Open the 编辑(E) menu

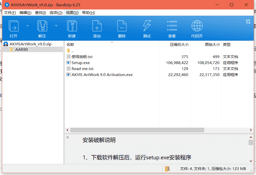(x=25, y=13)
